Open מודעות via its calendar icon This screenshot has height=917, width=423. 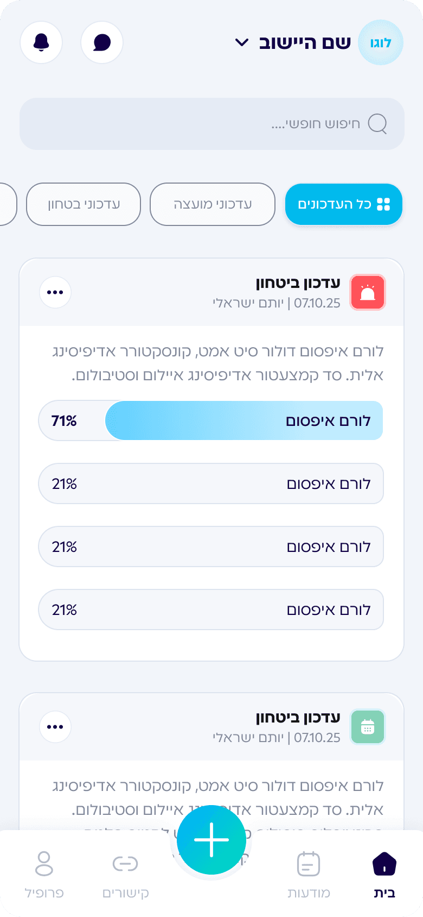pyautogui.click(x=308, y=864)
